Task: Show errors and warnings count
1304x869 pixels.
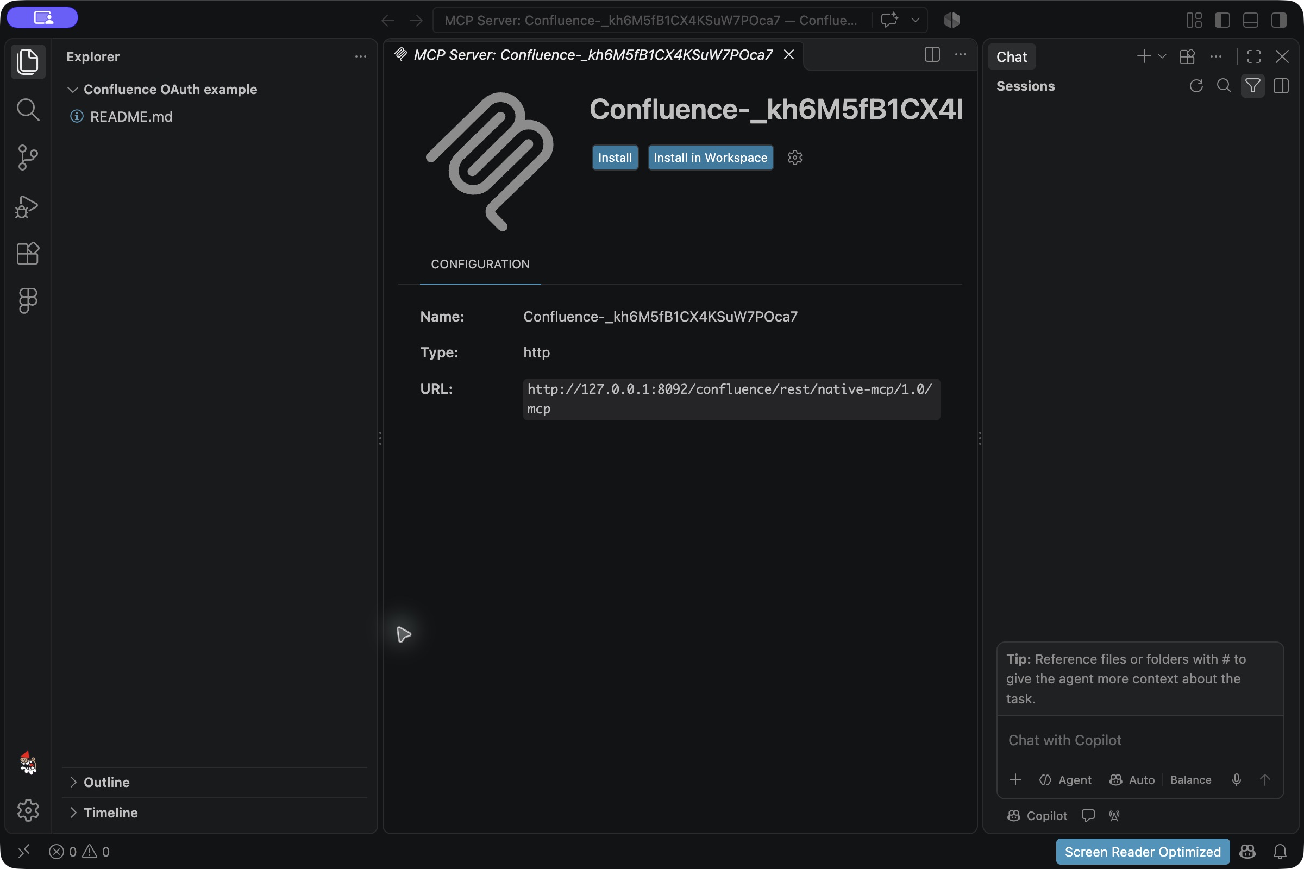Action: tap(79, 851)
